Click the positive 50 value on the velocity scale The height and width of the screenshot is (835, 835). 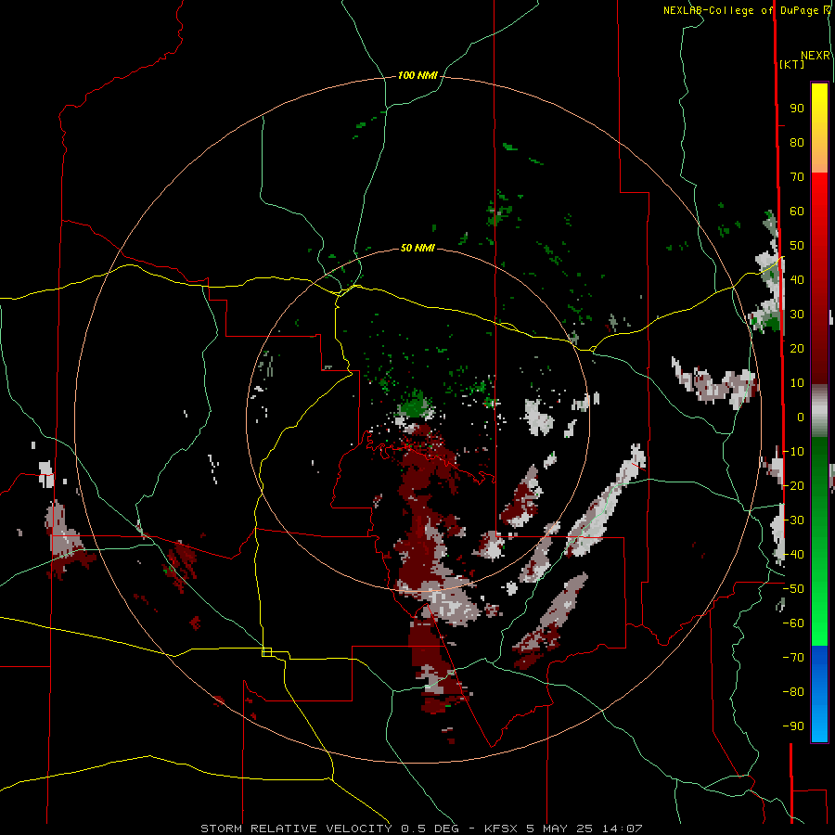tap(797, 246)
